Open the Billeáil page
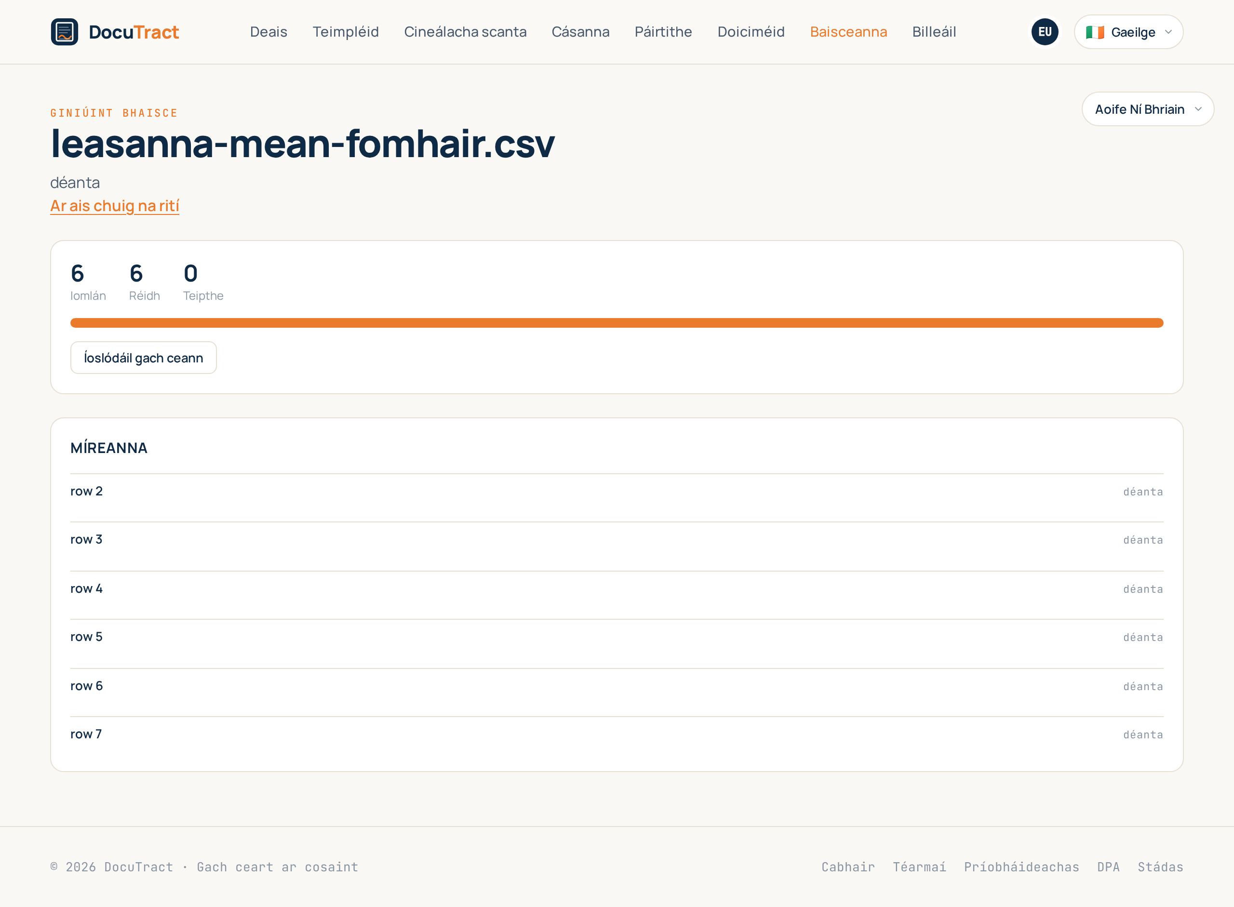The image size is (1234, 907). 934,32
